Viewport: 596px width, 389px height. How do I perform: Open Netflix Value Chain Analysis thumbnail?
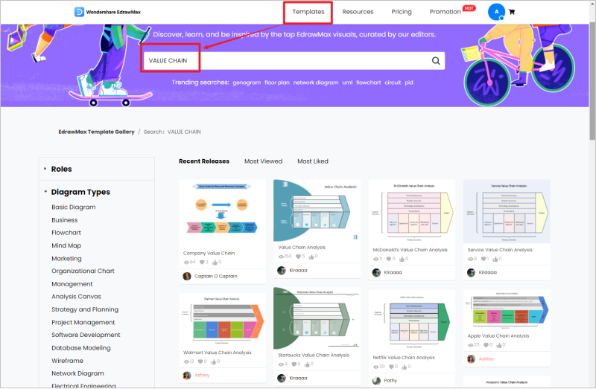point(412,321)
